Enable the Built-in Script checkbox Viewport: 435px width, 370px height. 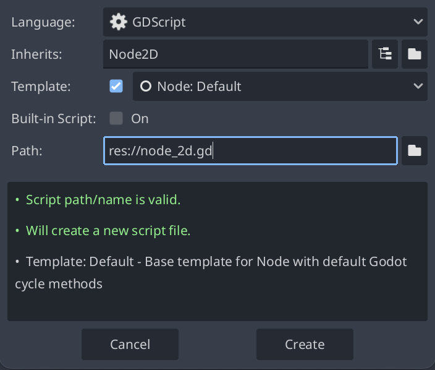(x=116, y=118)
